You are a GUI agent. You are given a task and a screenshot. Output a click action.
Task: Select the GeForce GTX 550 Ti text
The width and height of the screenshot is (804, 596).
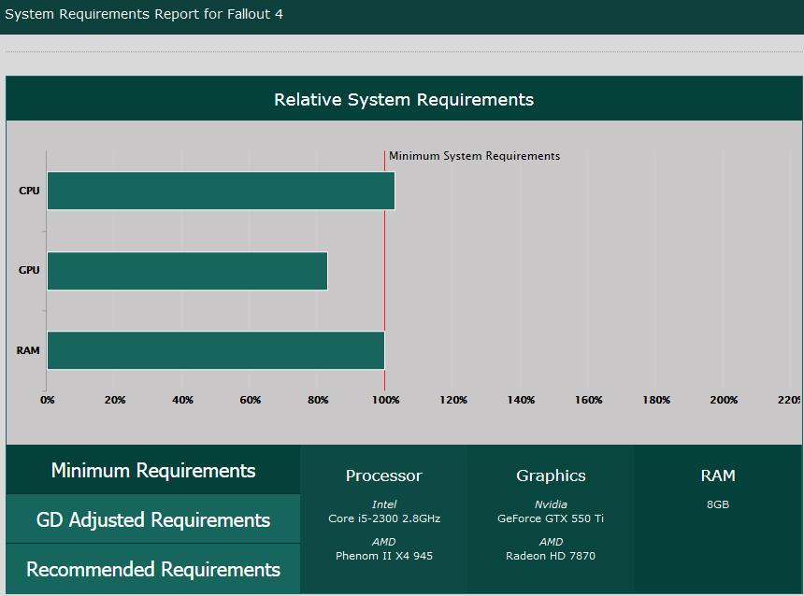point(551,518)
